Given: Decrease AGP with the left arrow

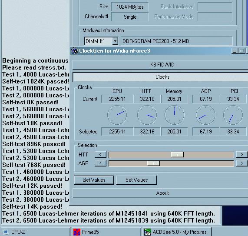Looking at the screenshot, I should [x=100, y=163].
